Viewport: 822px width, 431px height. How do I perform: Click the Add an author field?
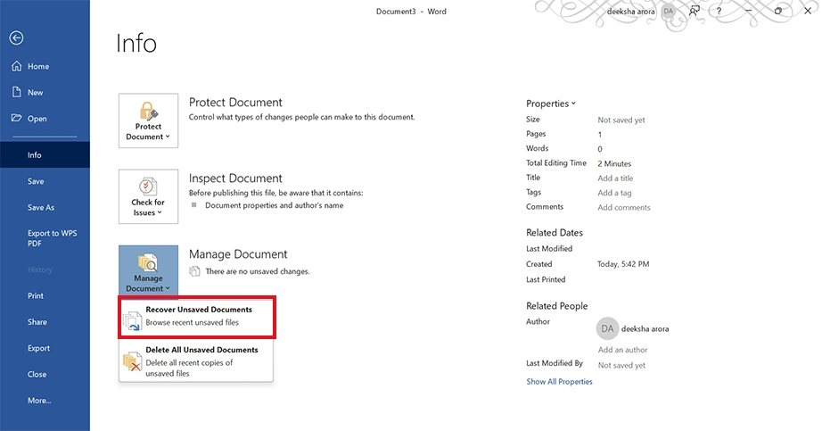tap(623, 350)
